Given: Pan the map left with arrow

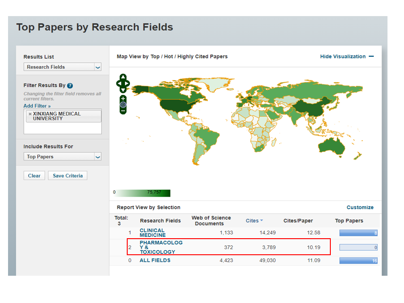Looking at the screenshot, I should coord(119,84).
